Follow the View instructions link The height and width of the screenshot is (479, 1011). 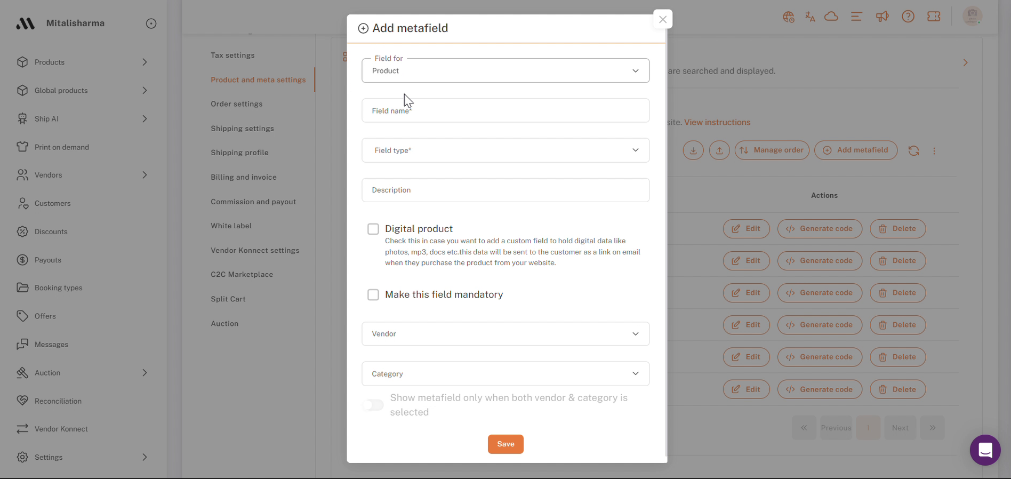click(x=717, y=122)
